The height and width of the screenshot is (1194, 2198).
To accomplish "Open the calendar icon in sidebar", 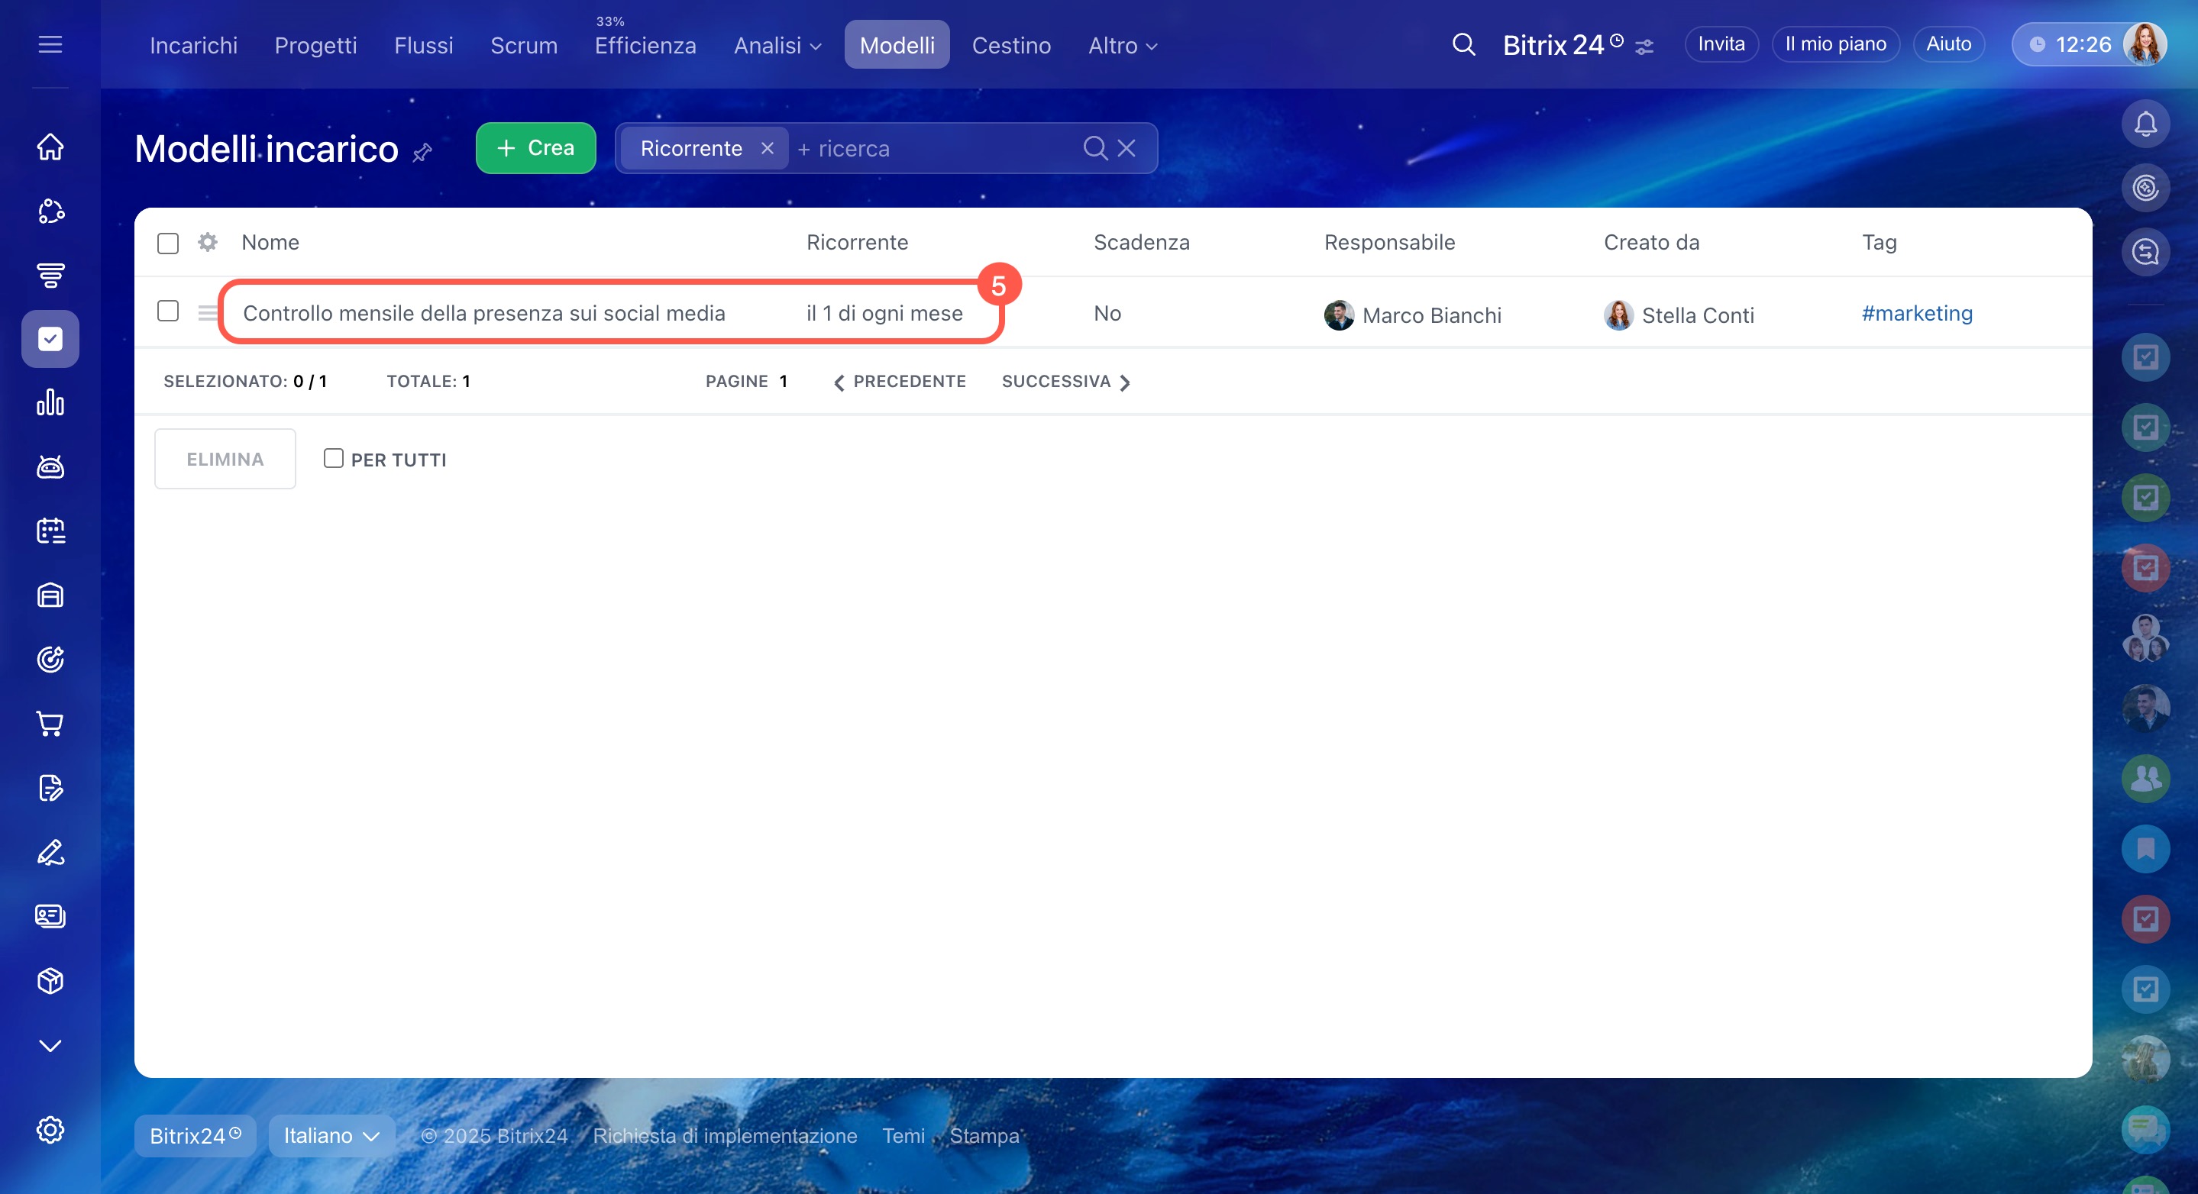I will pyautogui.click(x=50, y=531).
